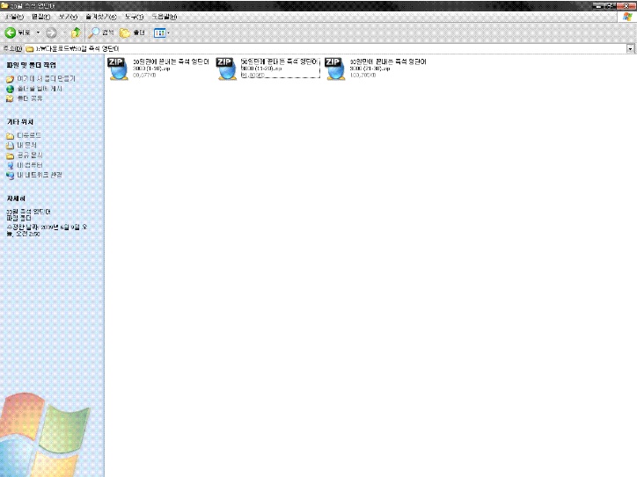
Task: Open the Favorites (즐겨찾기) menu
Action: [101, 17]
